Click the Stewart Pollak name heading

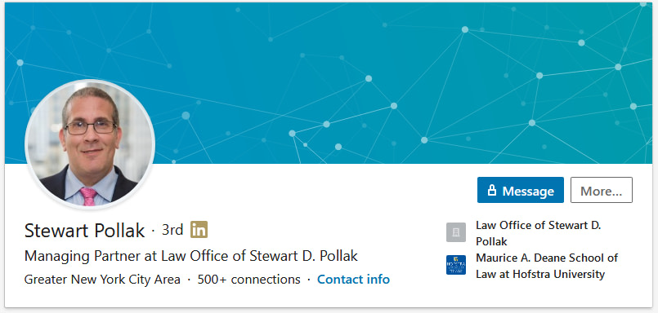pos(85,230)
